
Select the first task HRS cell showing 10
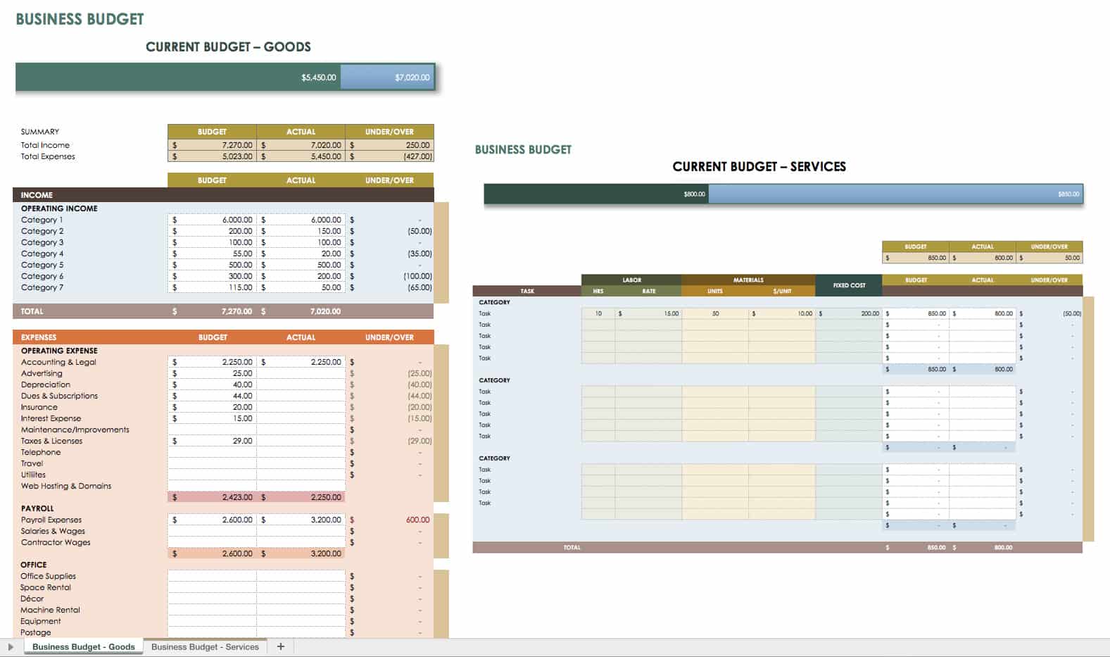click(598, 313)
